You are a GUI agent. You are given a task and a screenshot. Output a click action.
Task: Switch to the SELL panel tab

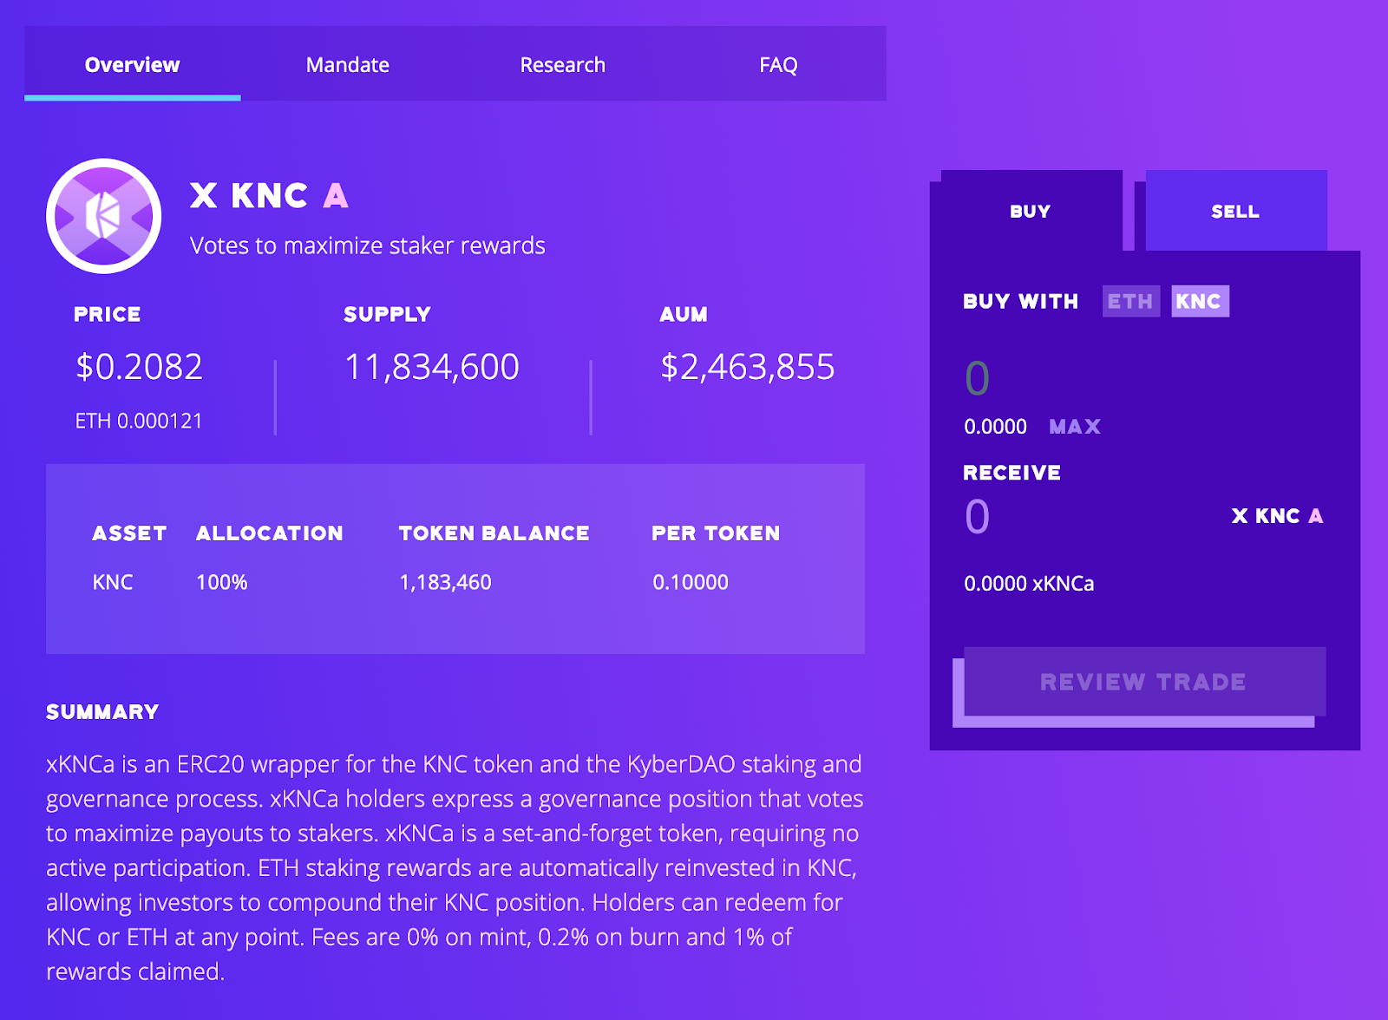click(1235, 212)
